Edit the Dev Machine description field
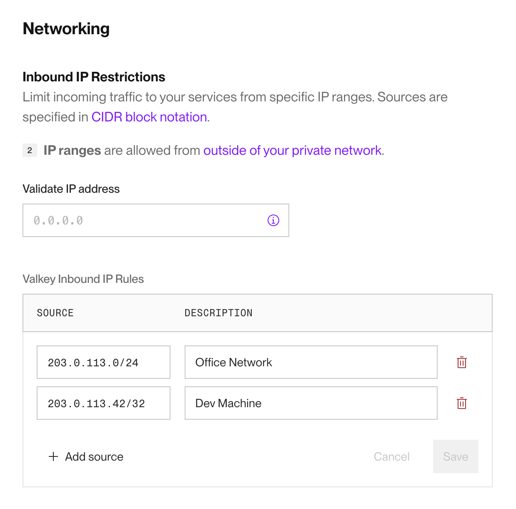Viewport: 516px width, 509px height. [311, 403]
